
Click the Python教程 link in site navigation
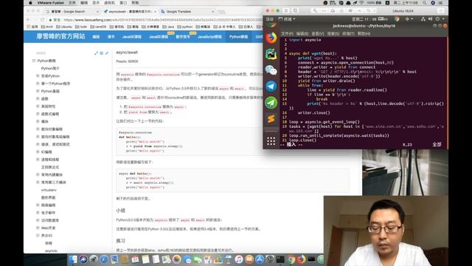(x=238, y=37)
